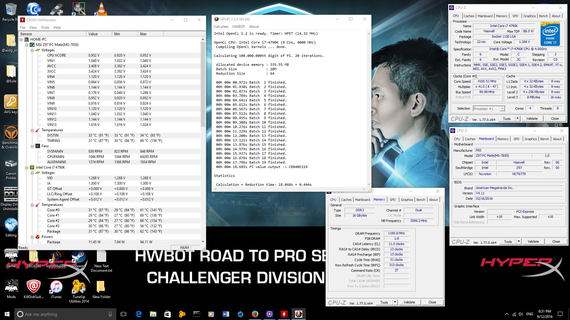The image size is (570, 320).
Task: Switch to Graphics tab in CPU-Z Mainboard window
Action: (531, 139)
